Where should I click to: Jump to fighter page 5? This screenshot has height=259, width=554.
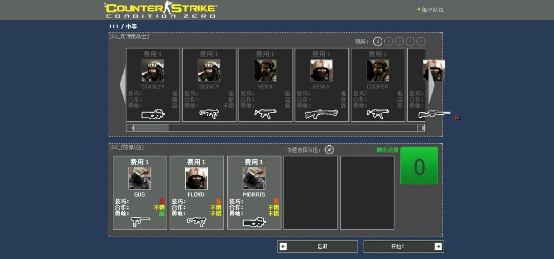tap(421, 41)
